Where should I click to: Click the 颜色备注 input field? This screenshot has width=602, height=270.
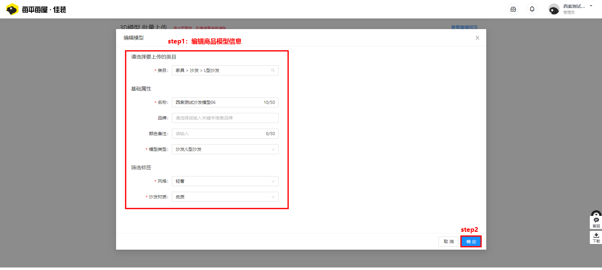pyautogui.click(x=225, y=134)
